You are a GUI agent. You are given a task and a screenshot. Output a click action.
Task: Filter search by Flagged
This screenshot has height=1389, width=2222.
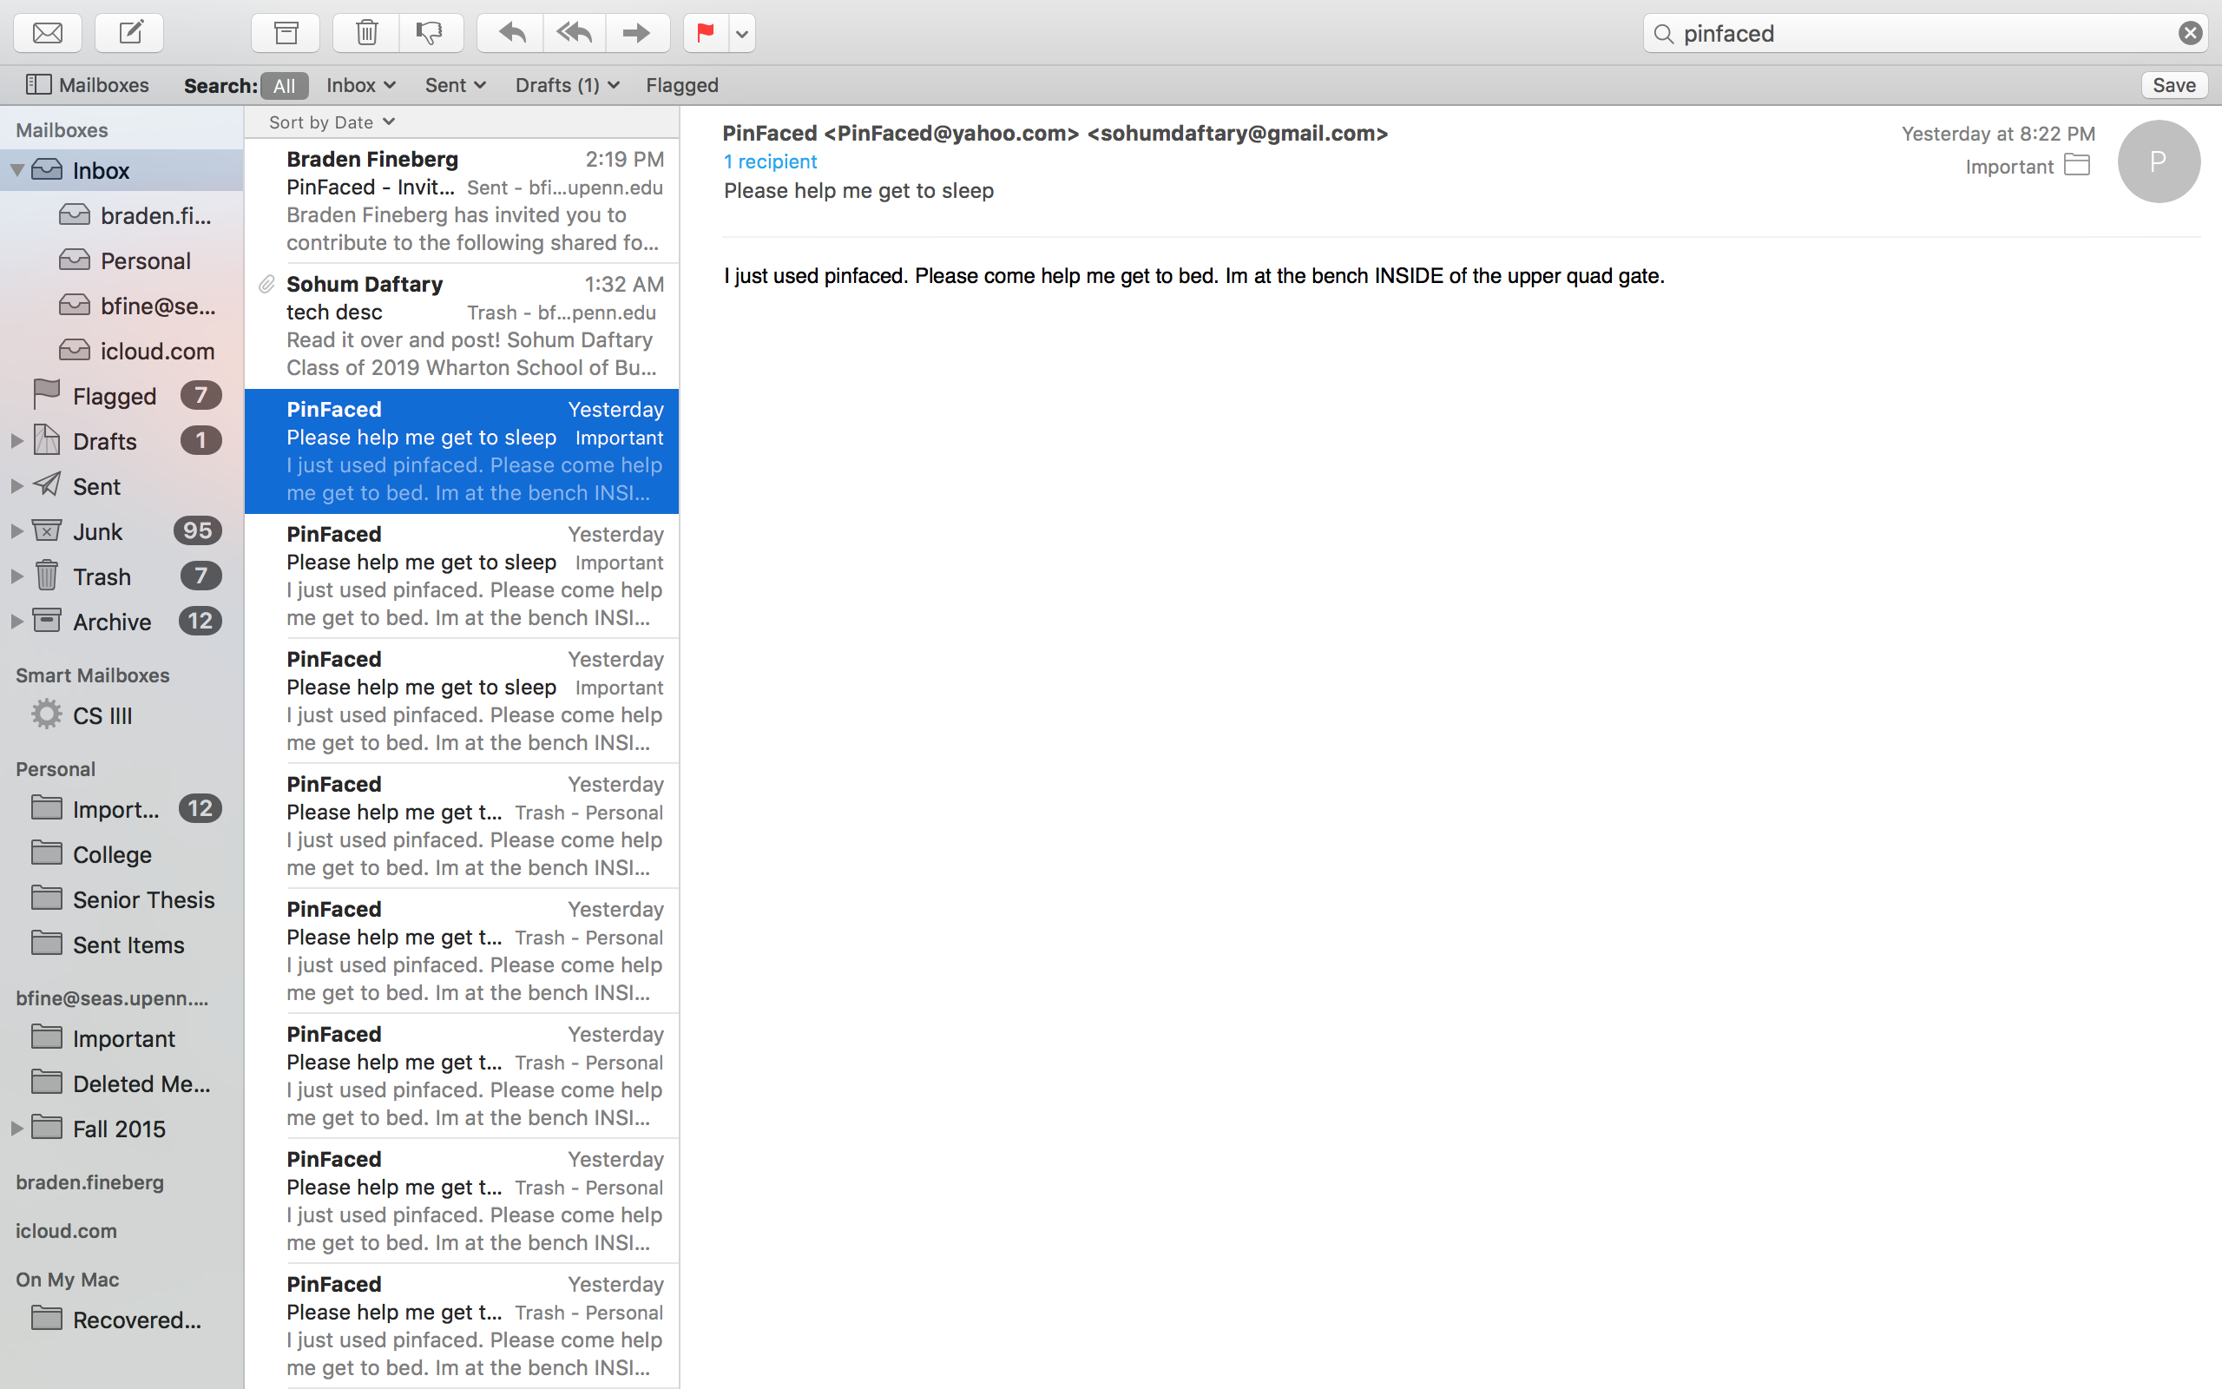(681, 85)
